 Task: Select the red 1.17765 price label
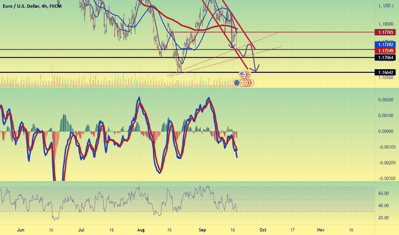pyautogui.click(x=385, y=32)
